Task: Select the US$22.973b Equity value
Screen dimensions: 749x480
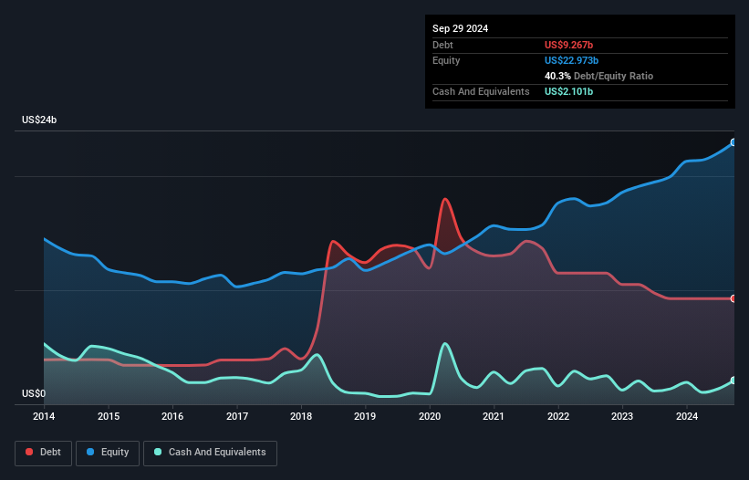Action: [x=571, y=60]
